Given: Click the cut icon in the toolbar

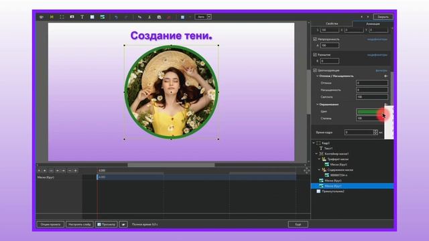Looking at the screenshot, I should tap(149, 17).
